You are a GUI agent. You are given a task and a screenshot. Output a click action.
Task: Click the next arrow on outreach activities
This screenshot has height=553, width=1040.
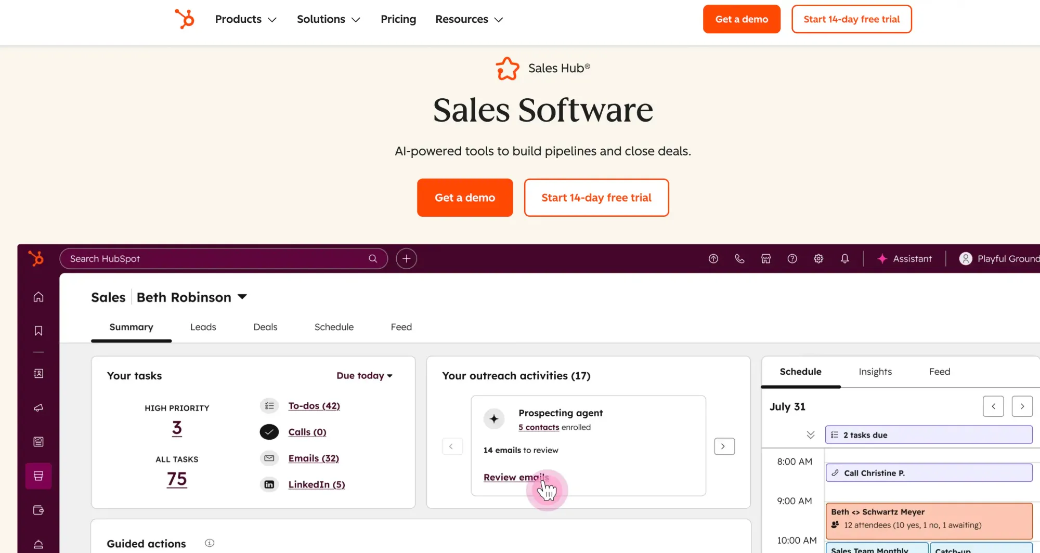click(724, 446)
